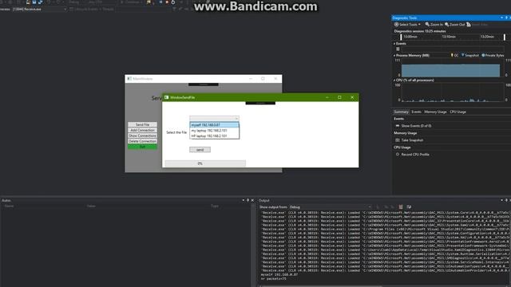Click the Value column header in Autos
The image size is (511, 287).
(x=91, y=206)
